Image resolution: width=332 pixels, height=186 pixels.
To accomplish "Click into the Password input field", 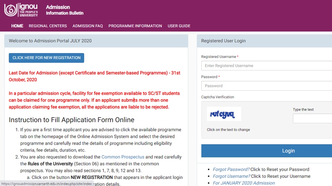I will pyautogui.click(x=266, y=86).
